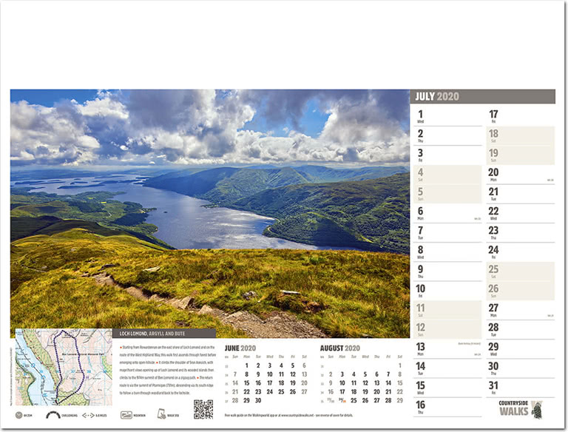Viewport: 568px width, 432px height.
Task: Select July 31 Fri in the main calendar
Action: [x=520, y=388]
